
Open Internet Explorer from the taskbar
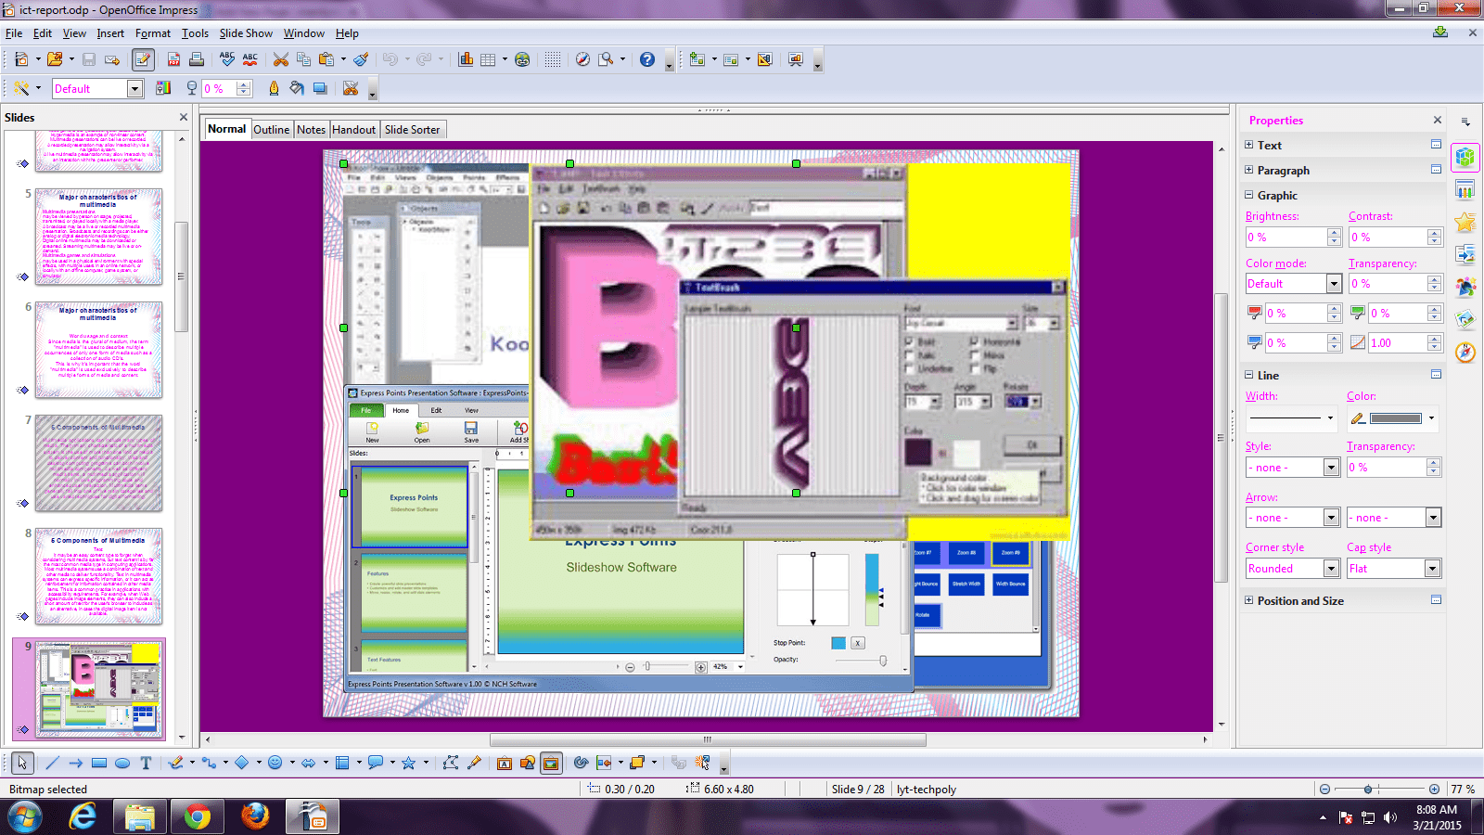83,816
